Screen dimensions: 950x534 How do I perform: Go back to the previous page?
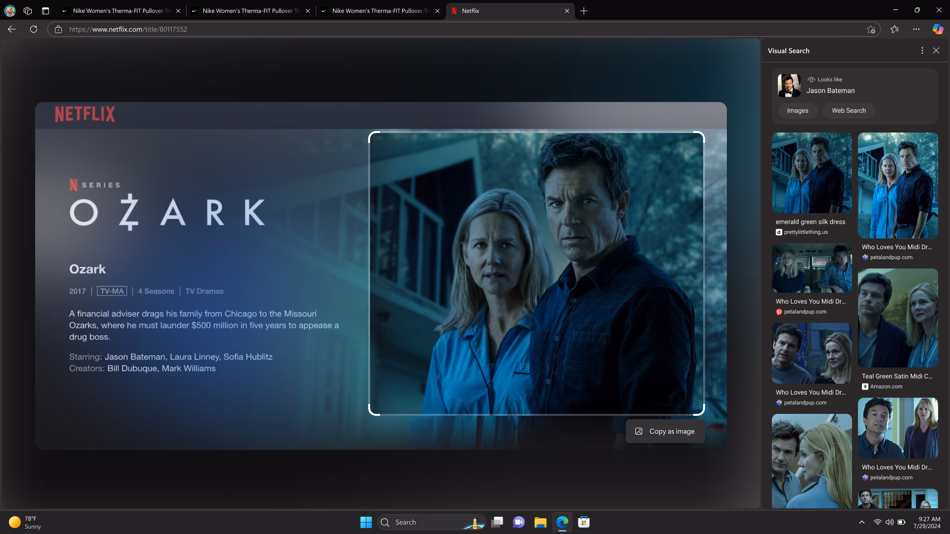coord(12,29)
